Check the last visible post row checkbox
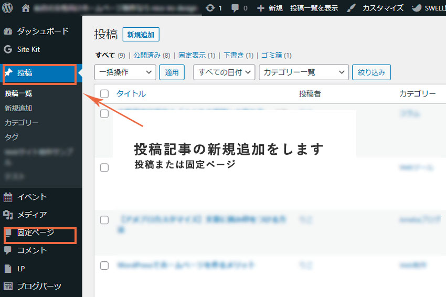Image resolution: width=446 pixels, height=297 pixels. point(104,265)
